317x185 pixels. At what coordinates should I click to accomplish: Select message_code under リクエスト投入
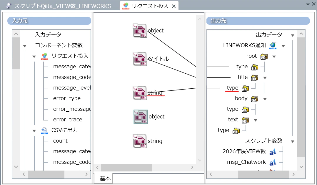(x=72, y=77)
